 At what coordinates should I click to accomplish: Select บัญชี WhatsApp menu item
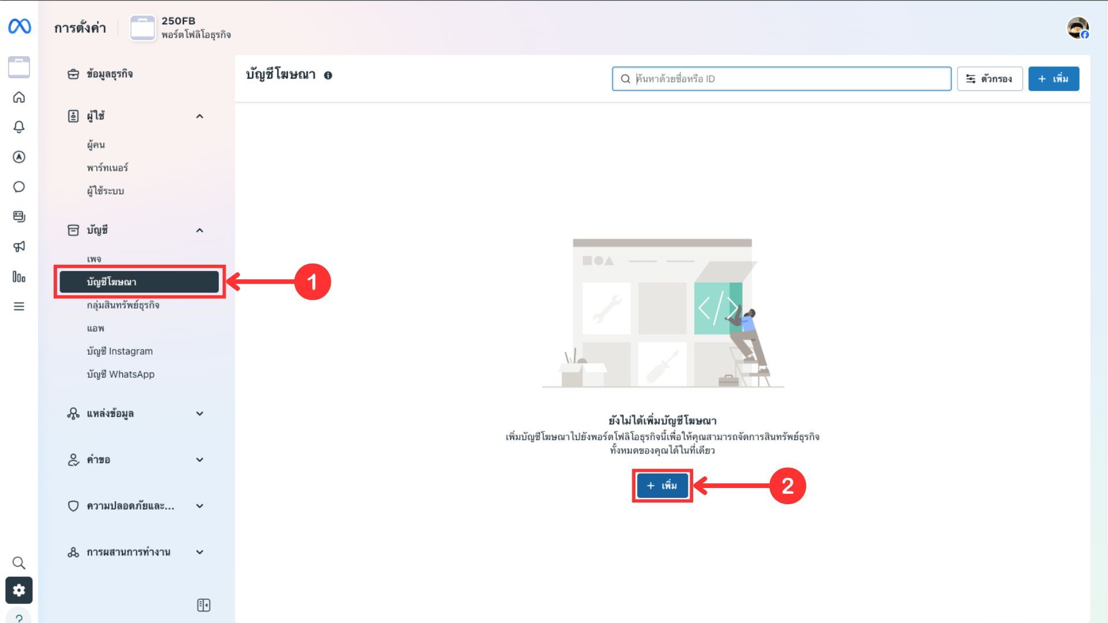click(x=121, y=374)
